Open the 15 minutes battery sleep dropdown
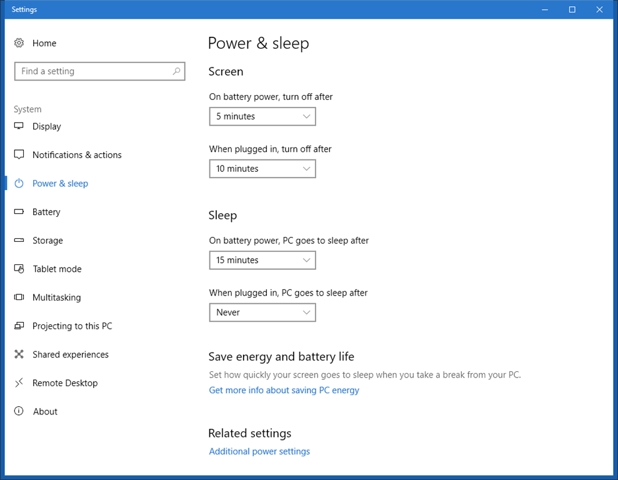Screen dimensions: 618x480 pos(262,260)
